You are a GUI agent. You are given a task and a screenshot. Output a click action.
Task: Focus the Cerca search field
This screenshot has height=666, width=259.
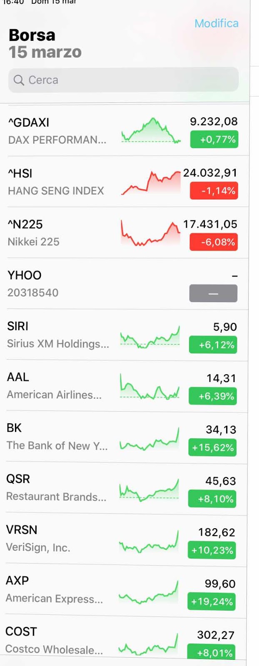click(x=123, y=80)
